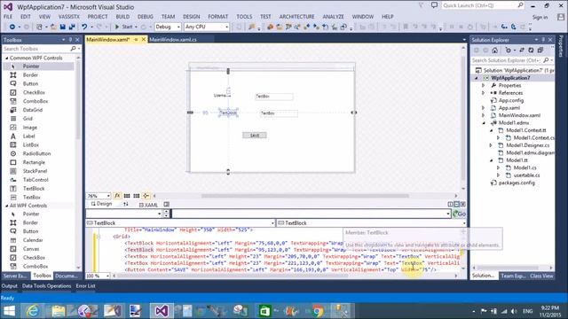
Task: Open Internet Explorer from the taskbar
Action: (x=32, y=311)
